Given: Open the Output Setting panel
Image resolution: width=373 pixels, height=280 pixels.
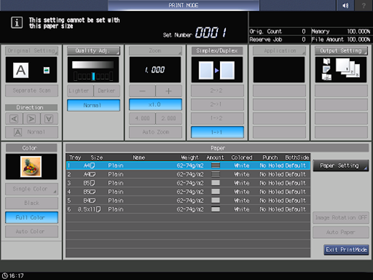Looking at the screenshot, I should pyautogui.click(x=341, y=51).
